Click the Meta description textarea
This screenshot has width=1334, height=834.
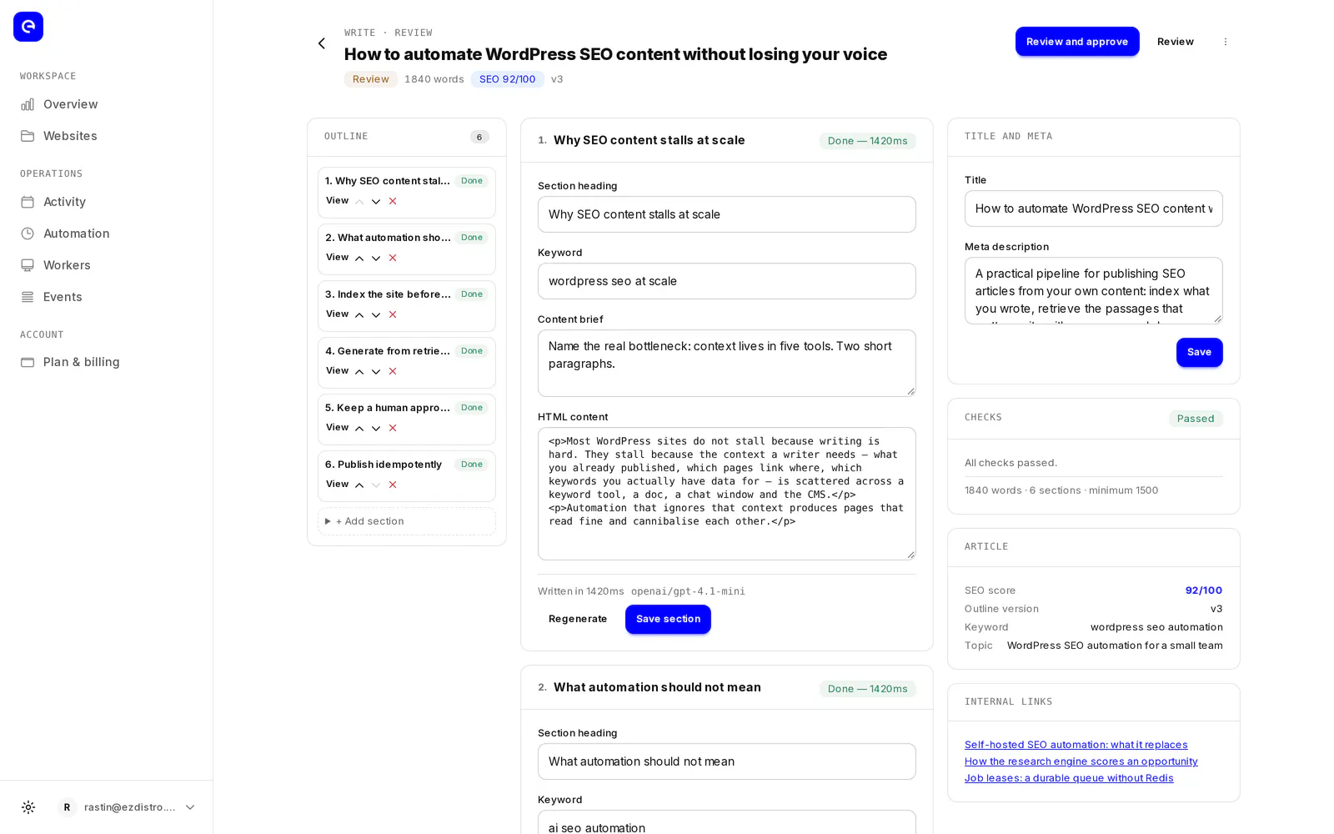pyautogui.click(x=1093, y=290)
